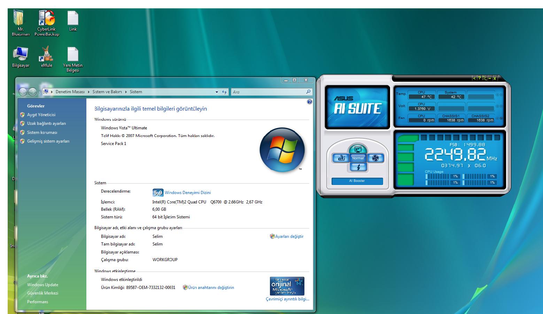
Task: Open the address bar history dropdown
Action: tap(217, 92)
